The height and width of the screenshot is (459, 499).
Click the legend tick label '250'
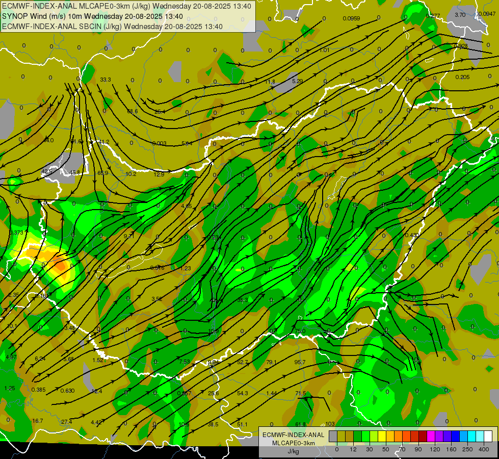(467, 449)
